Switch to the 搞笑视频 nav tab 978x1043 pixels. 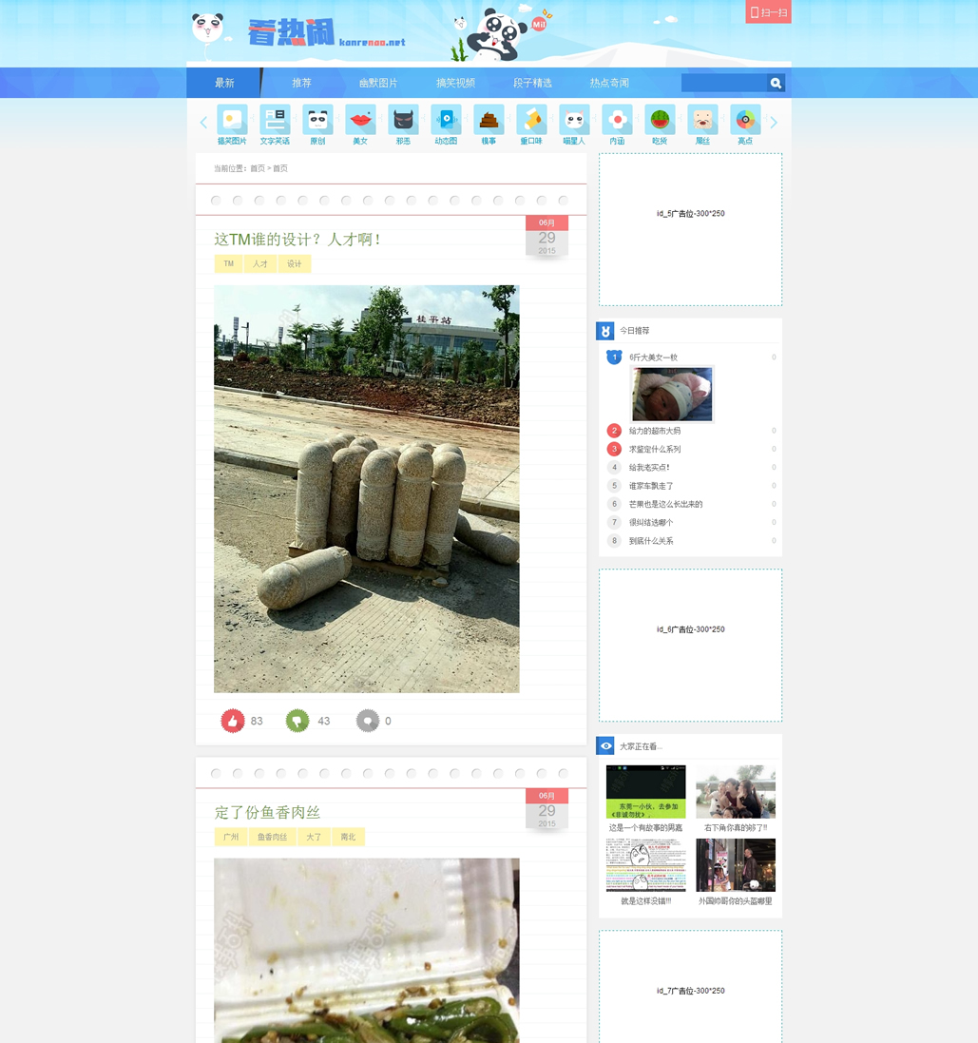(455, 83)
